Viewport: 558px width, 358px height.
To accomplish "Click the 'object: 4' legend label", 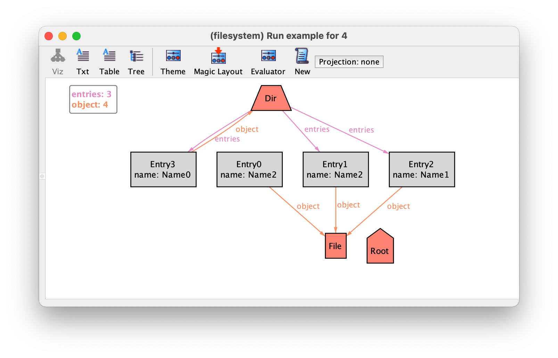I will (90, 104).
